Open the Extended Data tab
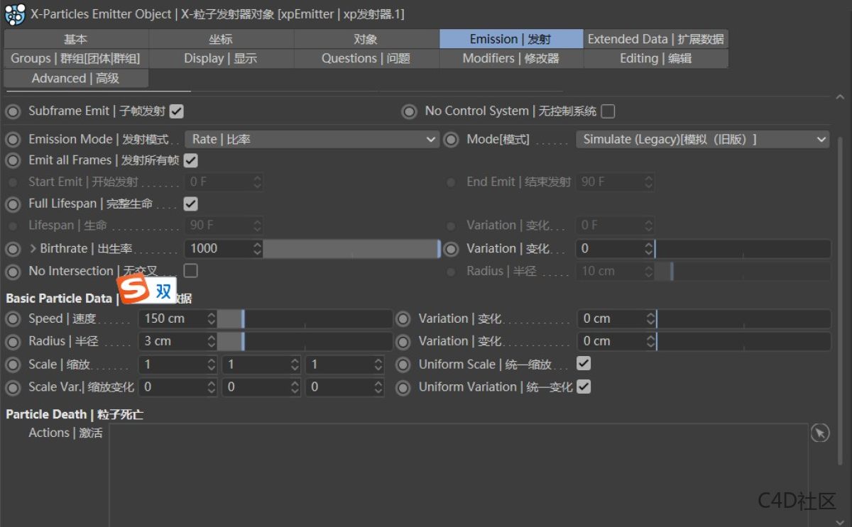This screenshot has width=852, height=527. pyautogui.click(x=655, y=39)
